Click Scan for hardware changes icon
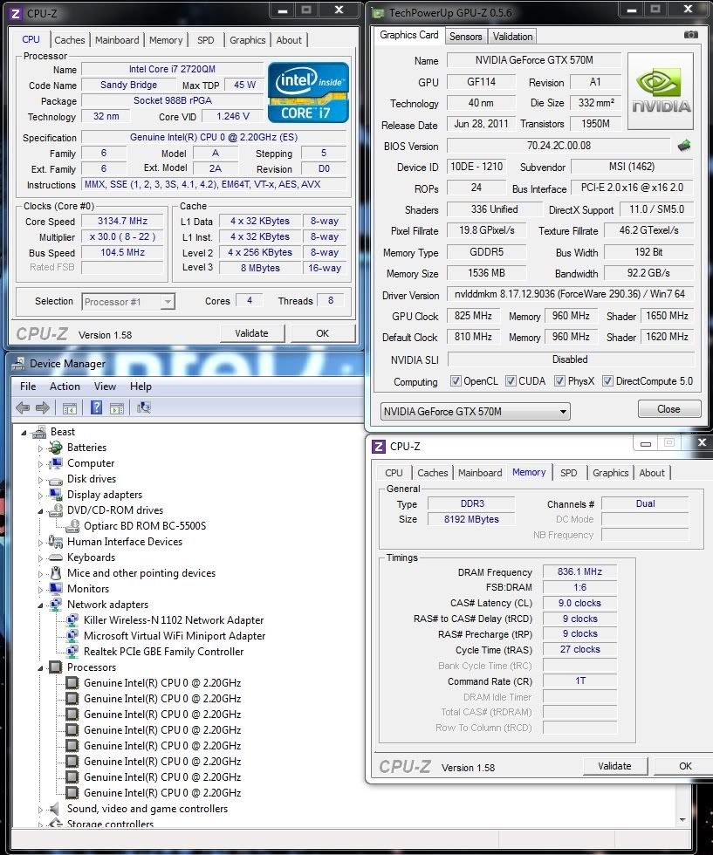 143,407
